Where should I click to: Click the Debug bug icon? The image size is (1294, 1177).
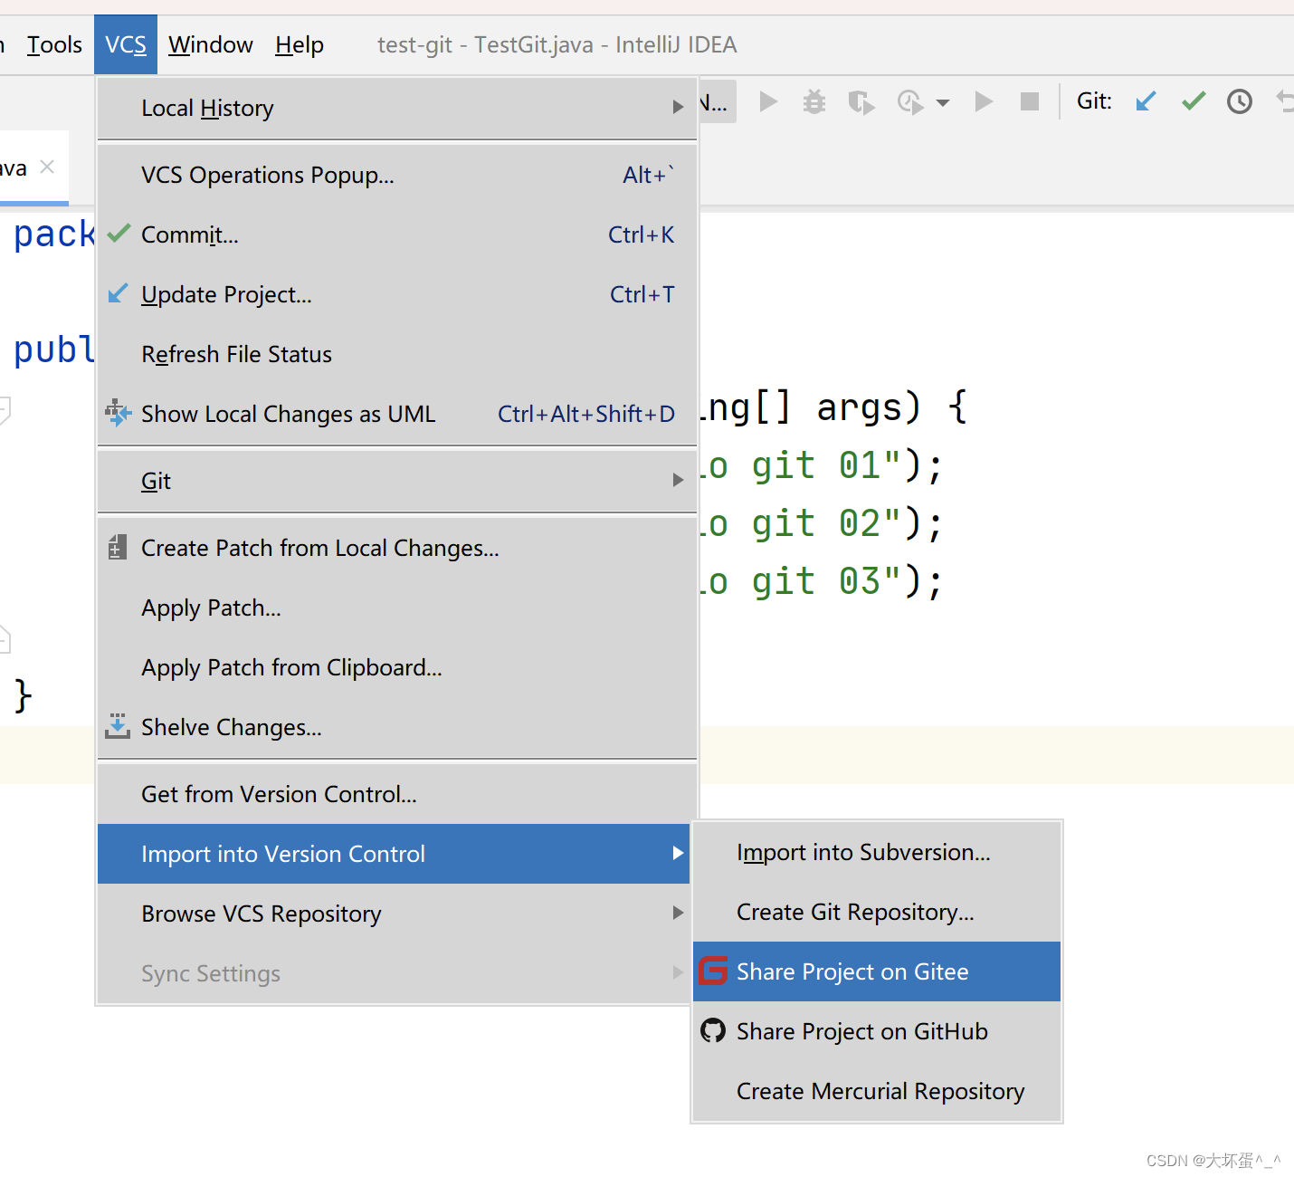(814, 101)
